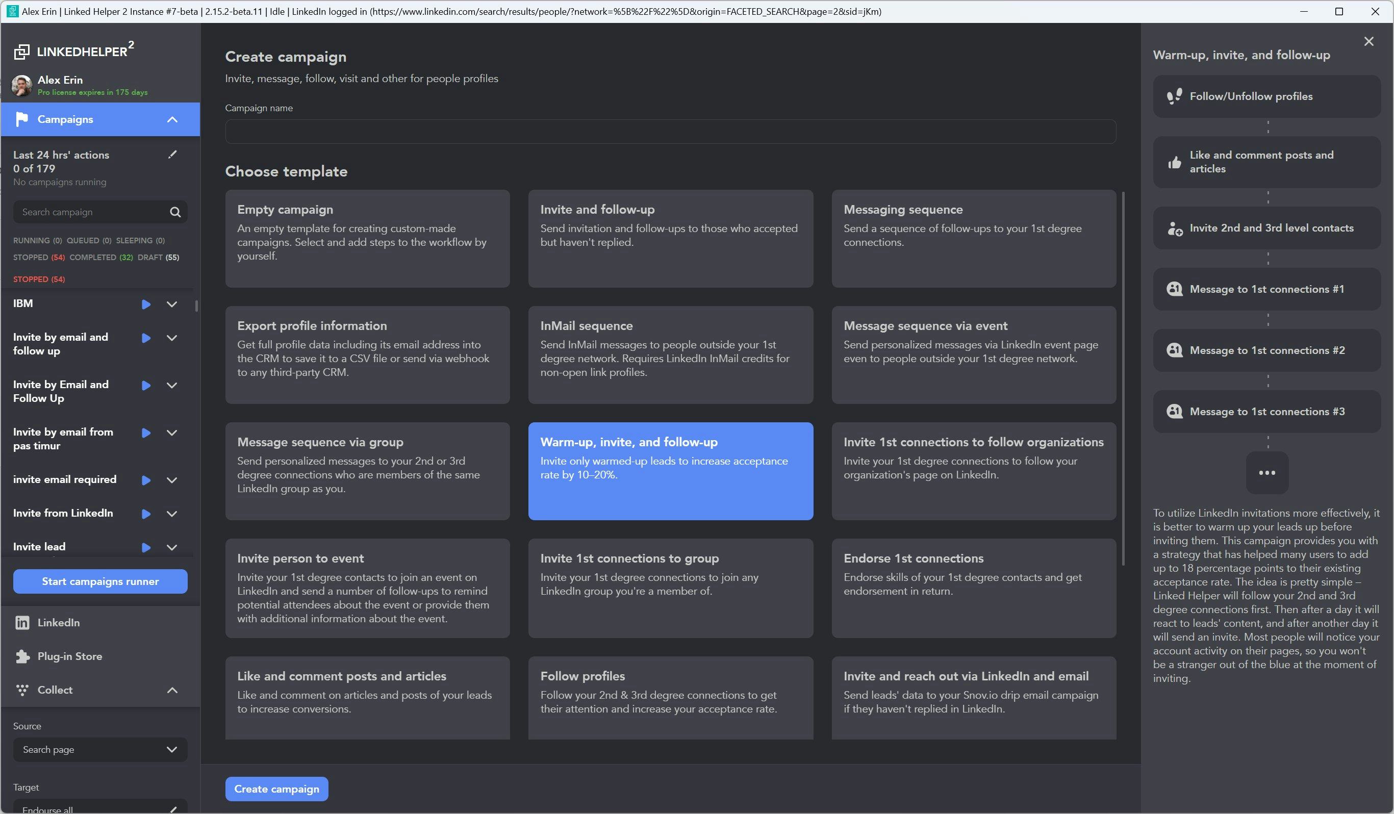This screenshot has height=814, width=1394.
Task: Collapse the Collect section in the sidebar
Action: tap(171, 690)
